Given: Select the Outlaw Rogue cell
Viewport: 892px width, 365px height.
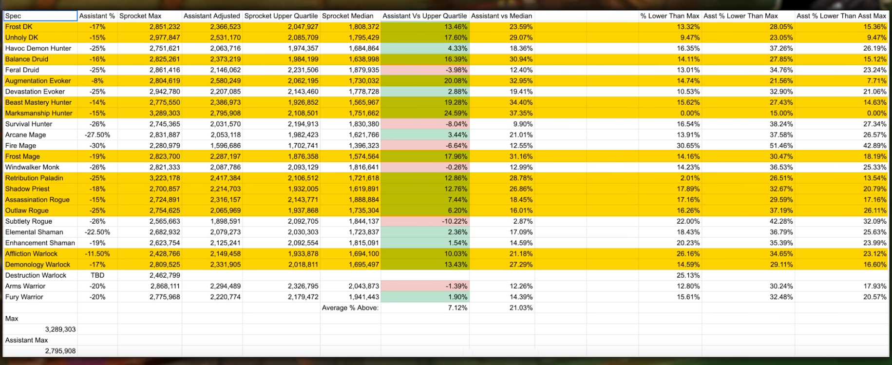Looking at the screenshot, I should [x=40, y=211].
